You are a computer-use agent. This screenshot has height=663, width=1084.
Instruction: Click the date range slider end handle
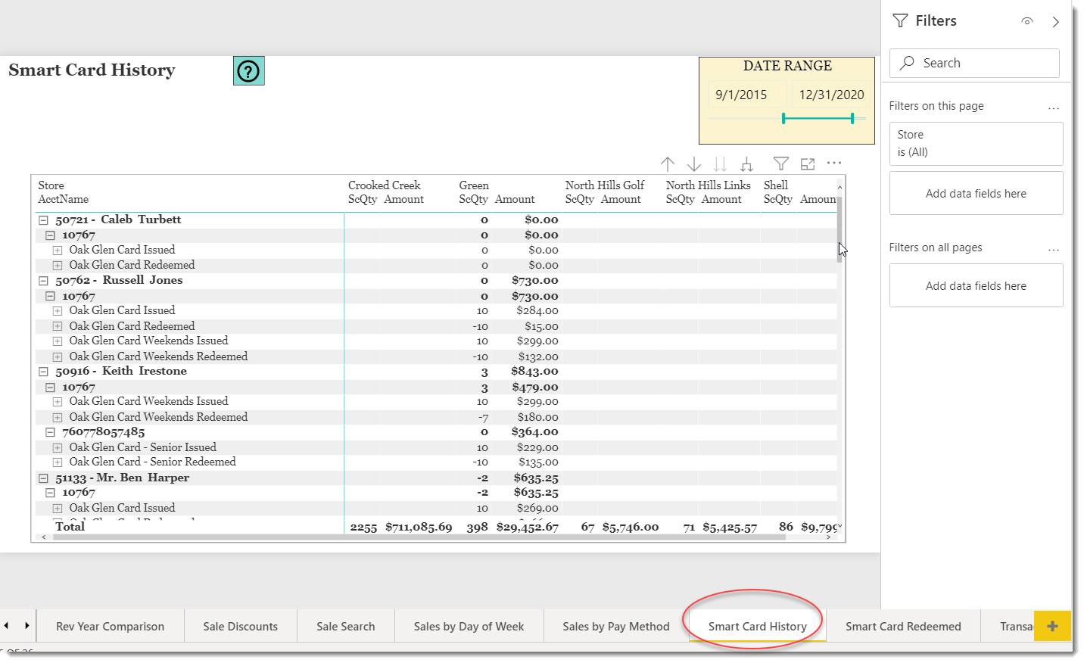[x=852, y=118]
